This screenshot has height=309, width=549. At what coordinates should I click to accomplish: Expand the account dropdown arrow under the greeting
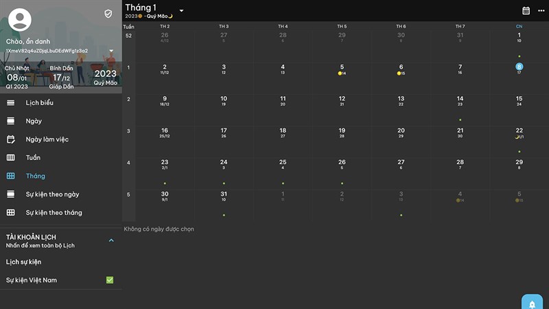tap(111, 51)
